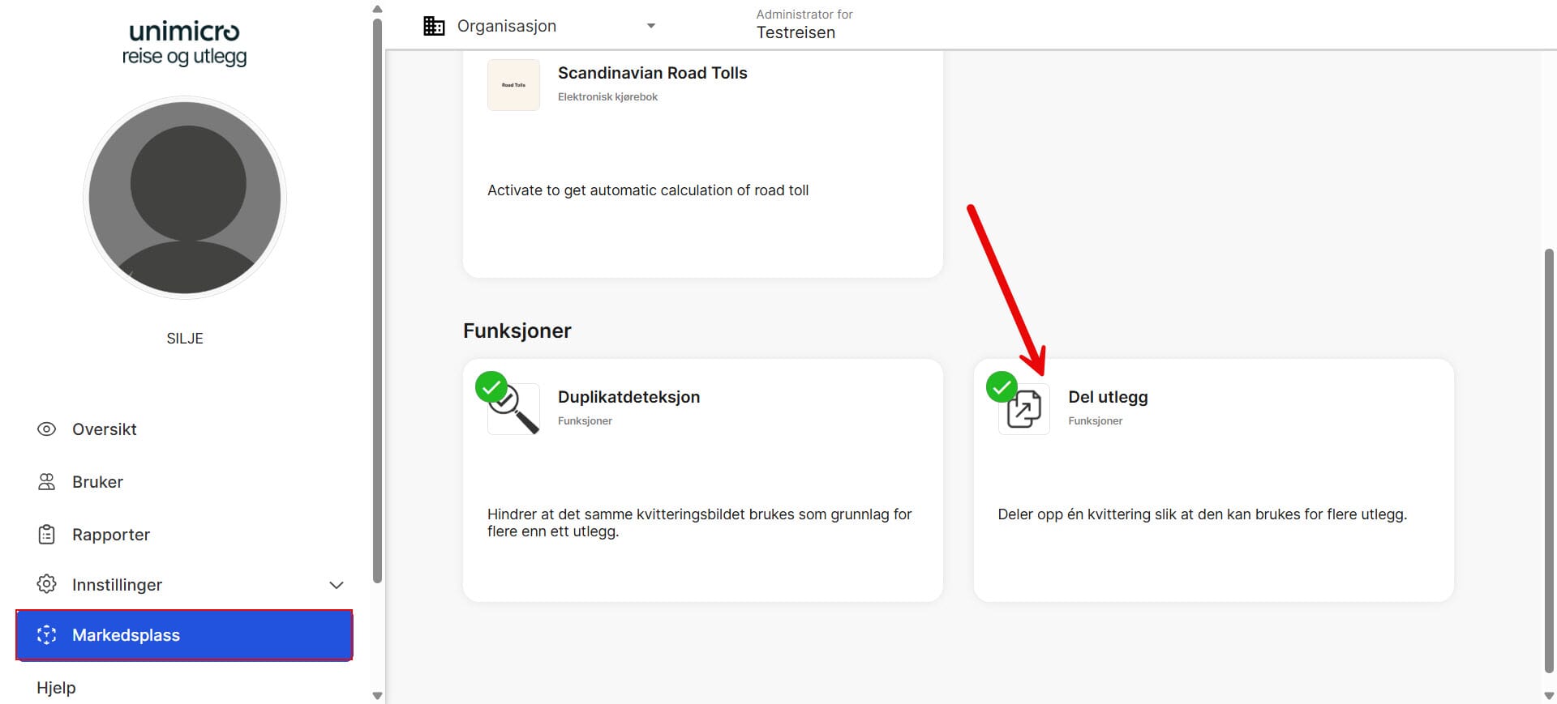The width and height of the screenshot is (1557, 704).
Task: Go to Rapporter in the sidebar
Action: (x=111, y=535)
